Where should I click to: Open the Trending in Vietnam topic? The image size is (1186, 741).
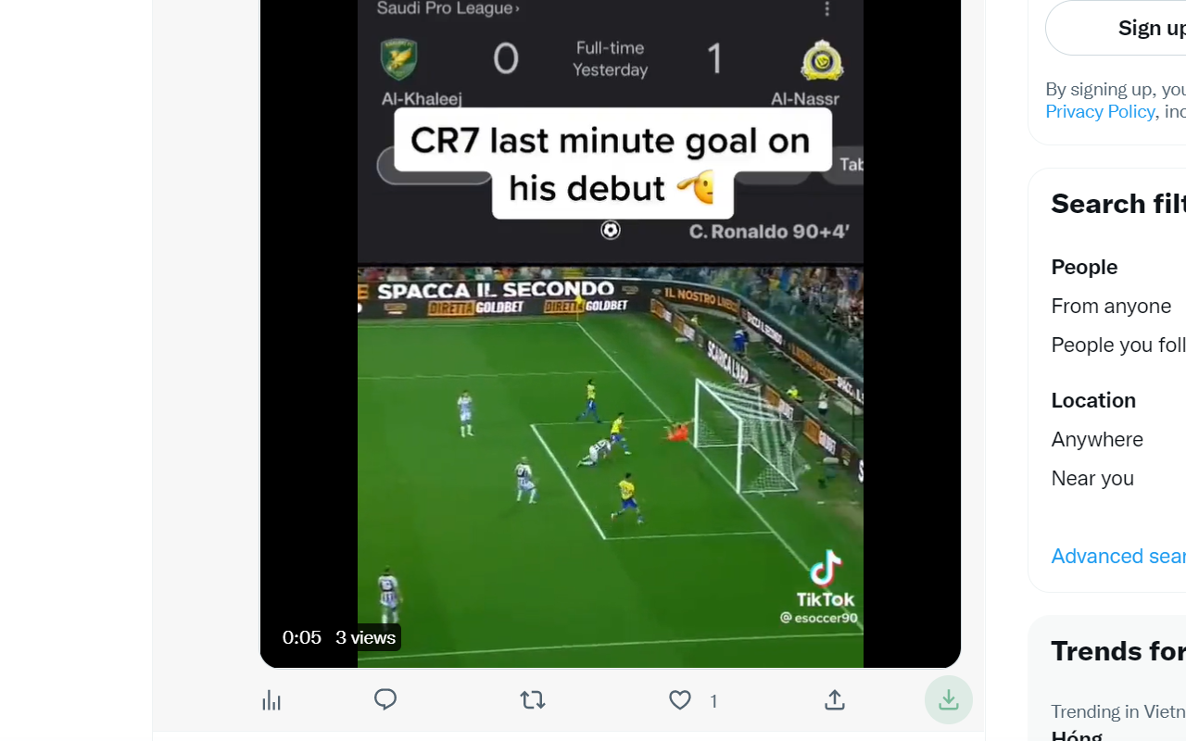1118,711
